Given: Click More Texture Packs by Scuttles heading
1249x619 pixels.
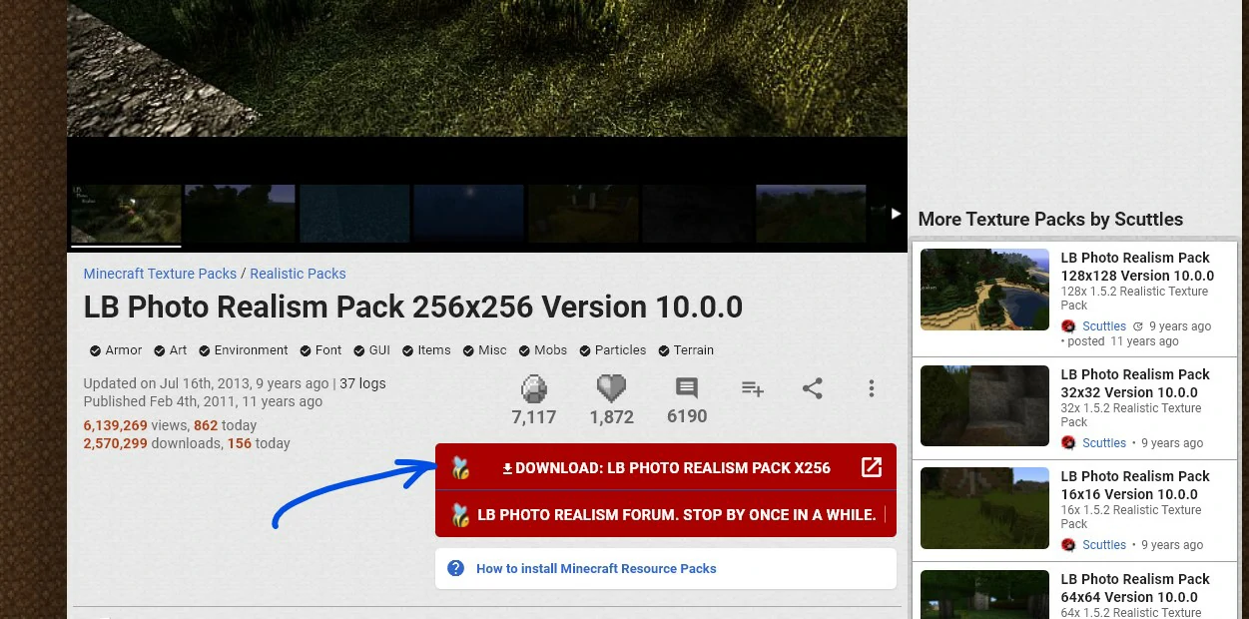Looking at the screenshot, I should 1050,220.
